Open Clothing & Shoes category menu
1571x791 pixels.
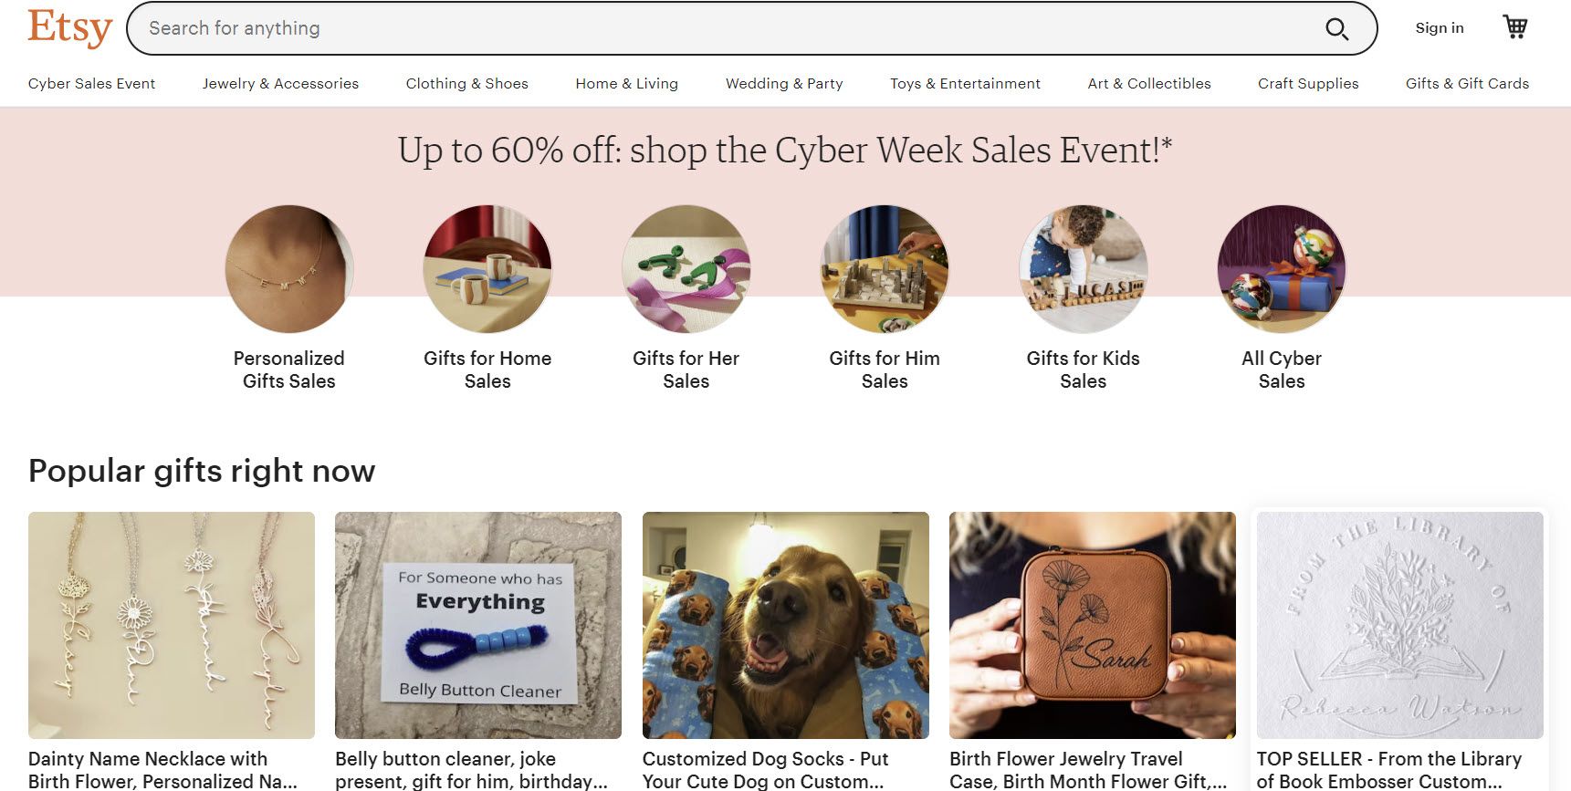(467, 84)
